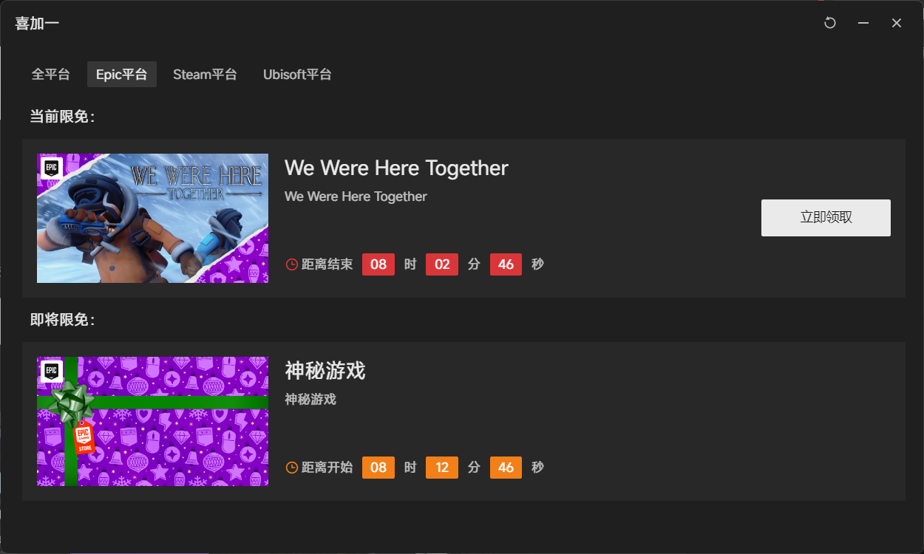Minimize the 喜加一 window
This screenshot has width=924, height=554.
click(x=863, y=23)
